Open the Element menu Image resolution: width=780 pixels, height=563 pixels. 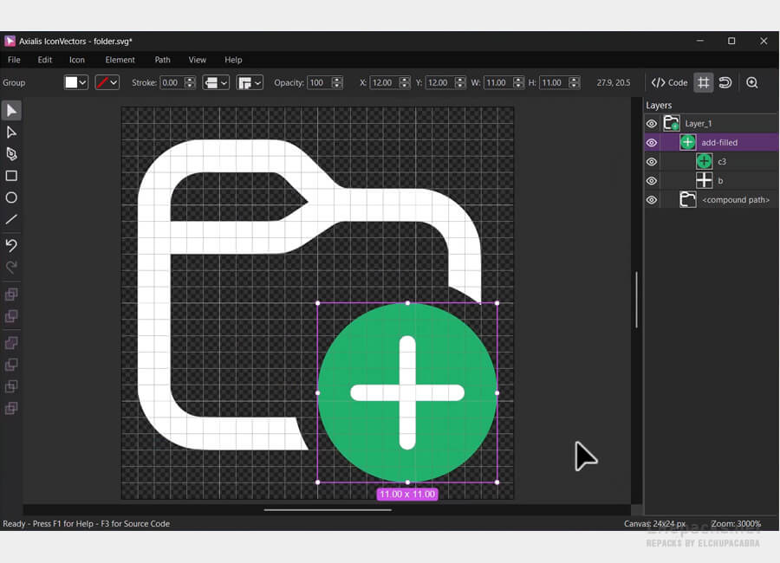point(120,60)
